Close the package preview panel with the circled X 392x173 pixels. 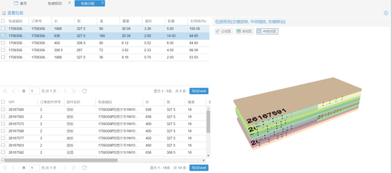386,13
